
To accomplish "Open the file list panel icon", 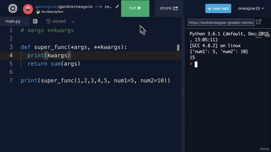I will coord(35,21).
